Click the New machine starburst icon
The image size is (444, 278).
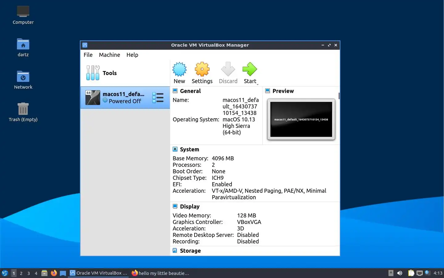pyautogui.click(x=179, y=69)
